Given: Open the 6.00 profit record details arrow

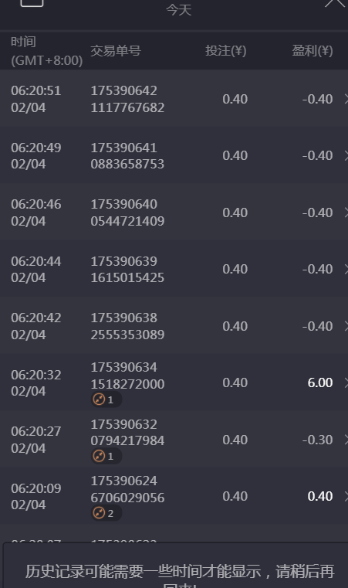Looking at the screenshot, I should point(346,383).
